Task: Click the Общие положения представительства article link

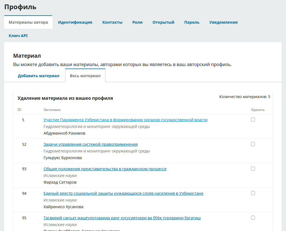Action: point(105,169)
